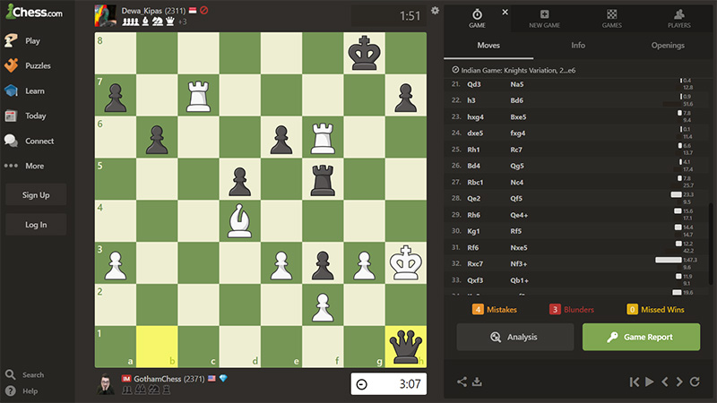Select move 23. hxg4
The image size is (717, 403).
475,117
